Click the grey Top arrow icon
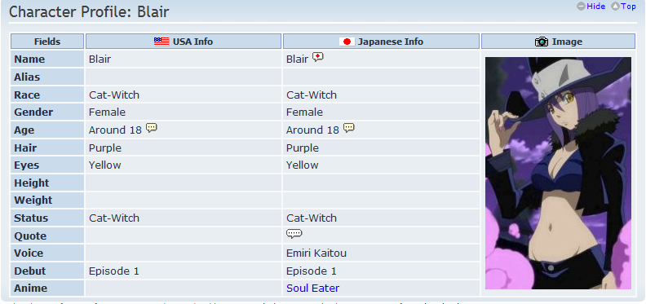 pyautogui.click(x=615, y=7)
